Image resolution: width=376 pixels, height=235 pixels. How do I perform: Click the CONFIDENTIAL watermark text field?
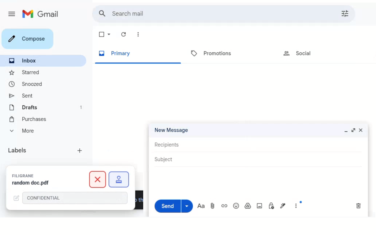[75, 198]
